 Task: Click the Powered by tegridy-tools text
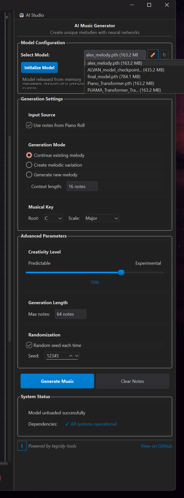52,446
